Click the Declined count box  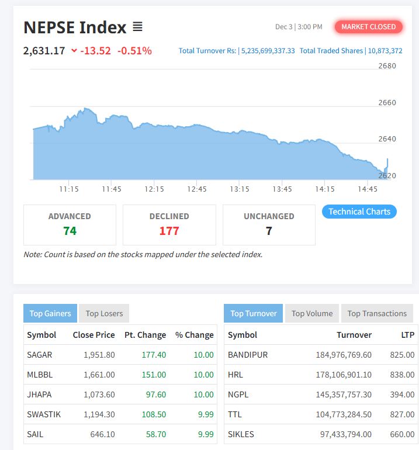pos(169,224)
